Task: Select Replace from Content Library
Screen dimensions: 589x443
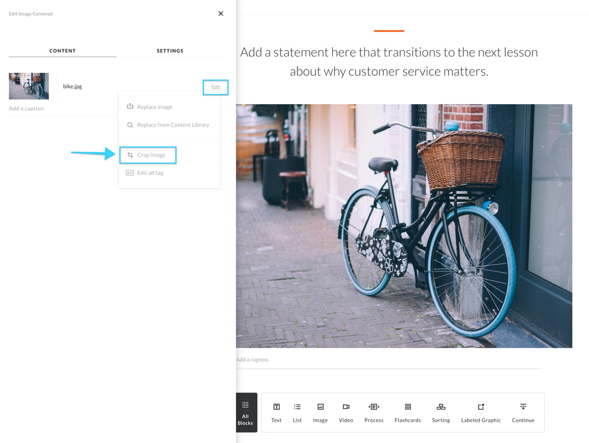Action: 172,125
